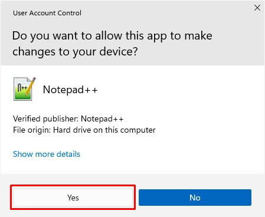Click the question mark ending the heading
The height and width of the screenshot is (217, 265).
[x=135, y=51]
